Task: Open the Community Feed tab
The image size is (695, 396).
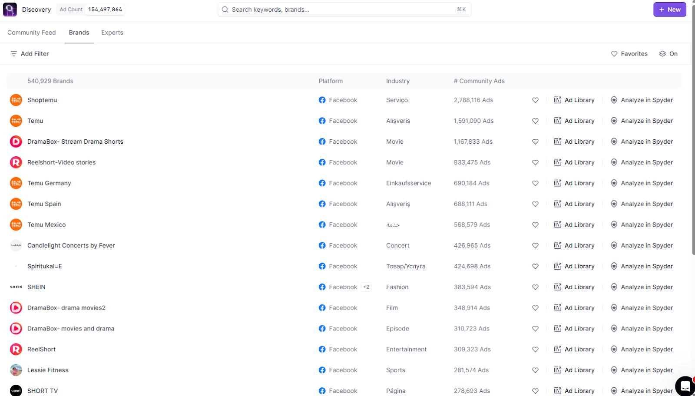Action: click(32, 33)
